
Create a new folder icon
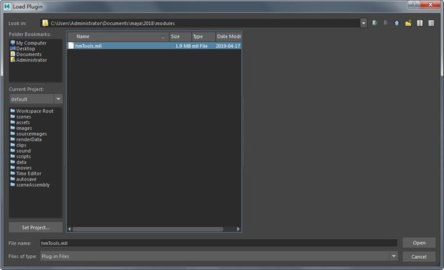pos(408,23)
